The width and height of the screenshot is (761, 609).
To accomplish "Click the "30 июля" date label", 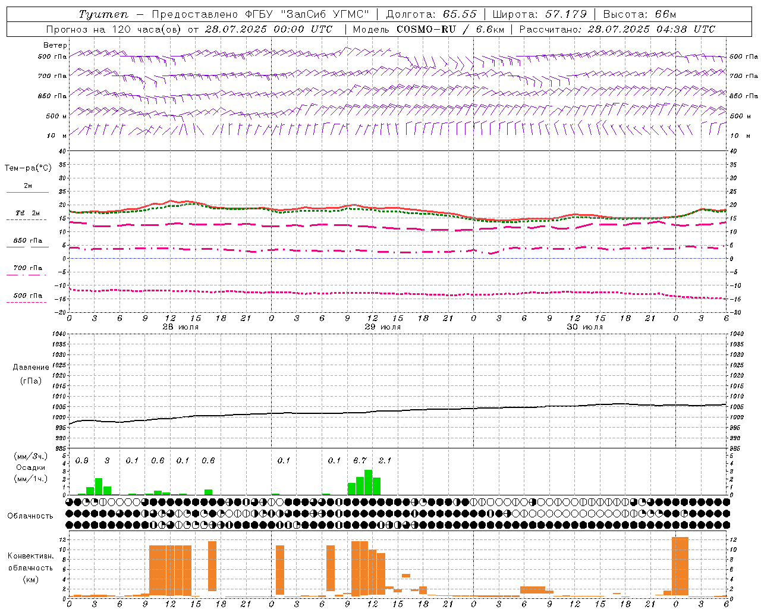I will [585, 327].
